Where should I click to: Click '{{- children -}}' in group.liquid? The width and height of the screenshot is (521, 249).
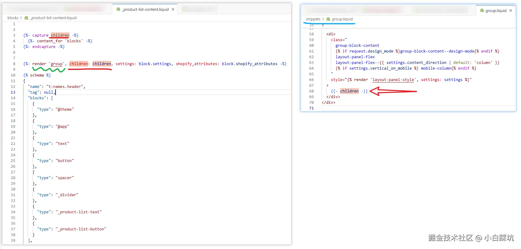coord(349,91)
